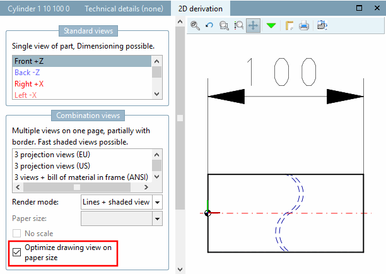Open the page ruler setup icon
This screenshot has width=386, height=274.
(x=289, y=25)
